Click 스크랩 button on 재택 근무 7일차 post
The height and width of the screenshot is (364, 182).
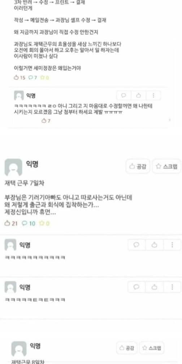[167, 166]
